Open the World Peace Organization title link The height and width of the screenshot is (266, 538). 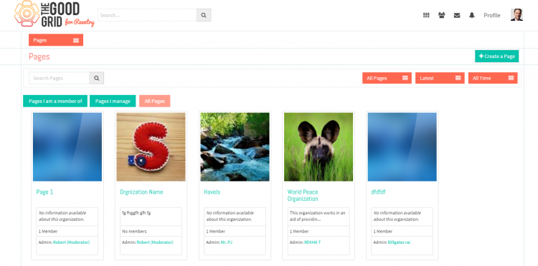303,195
